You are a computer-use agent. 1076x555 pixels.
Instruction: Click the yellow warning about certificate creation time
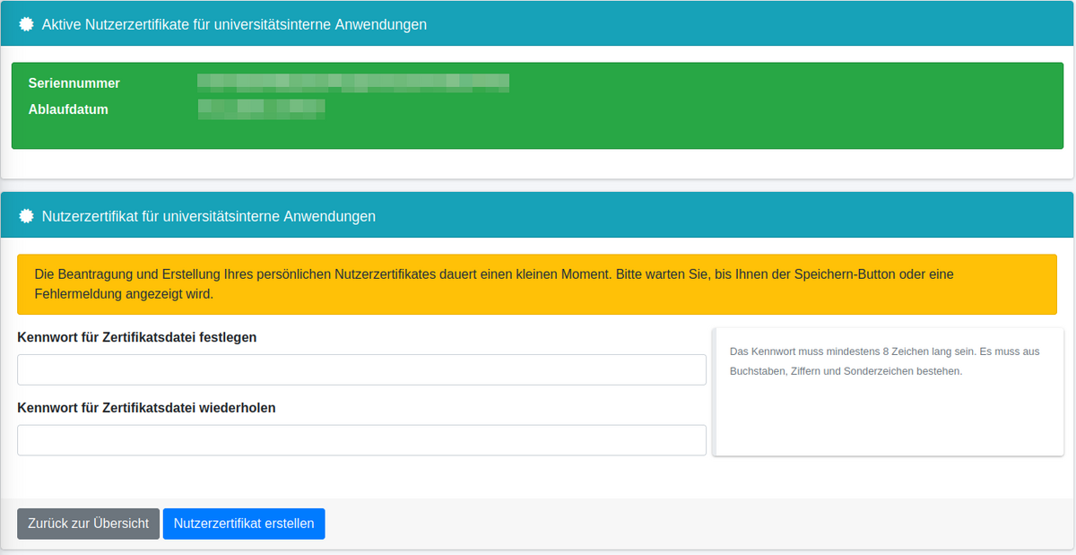click(x=536, y=283)
